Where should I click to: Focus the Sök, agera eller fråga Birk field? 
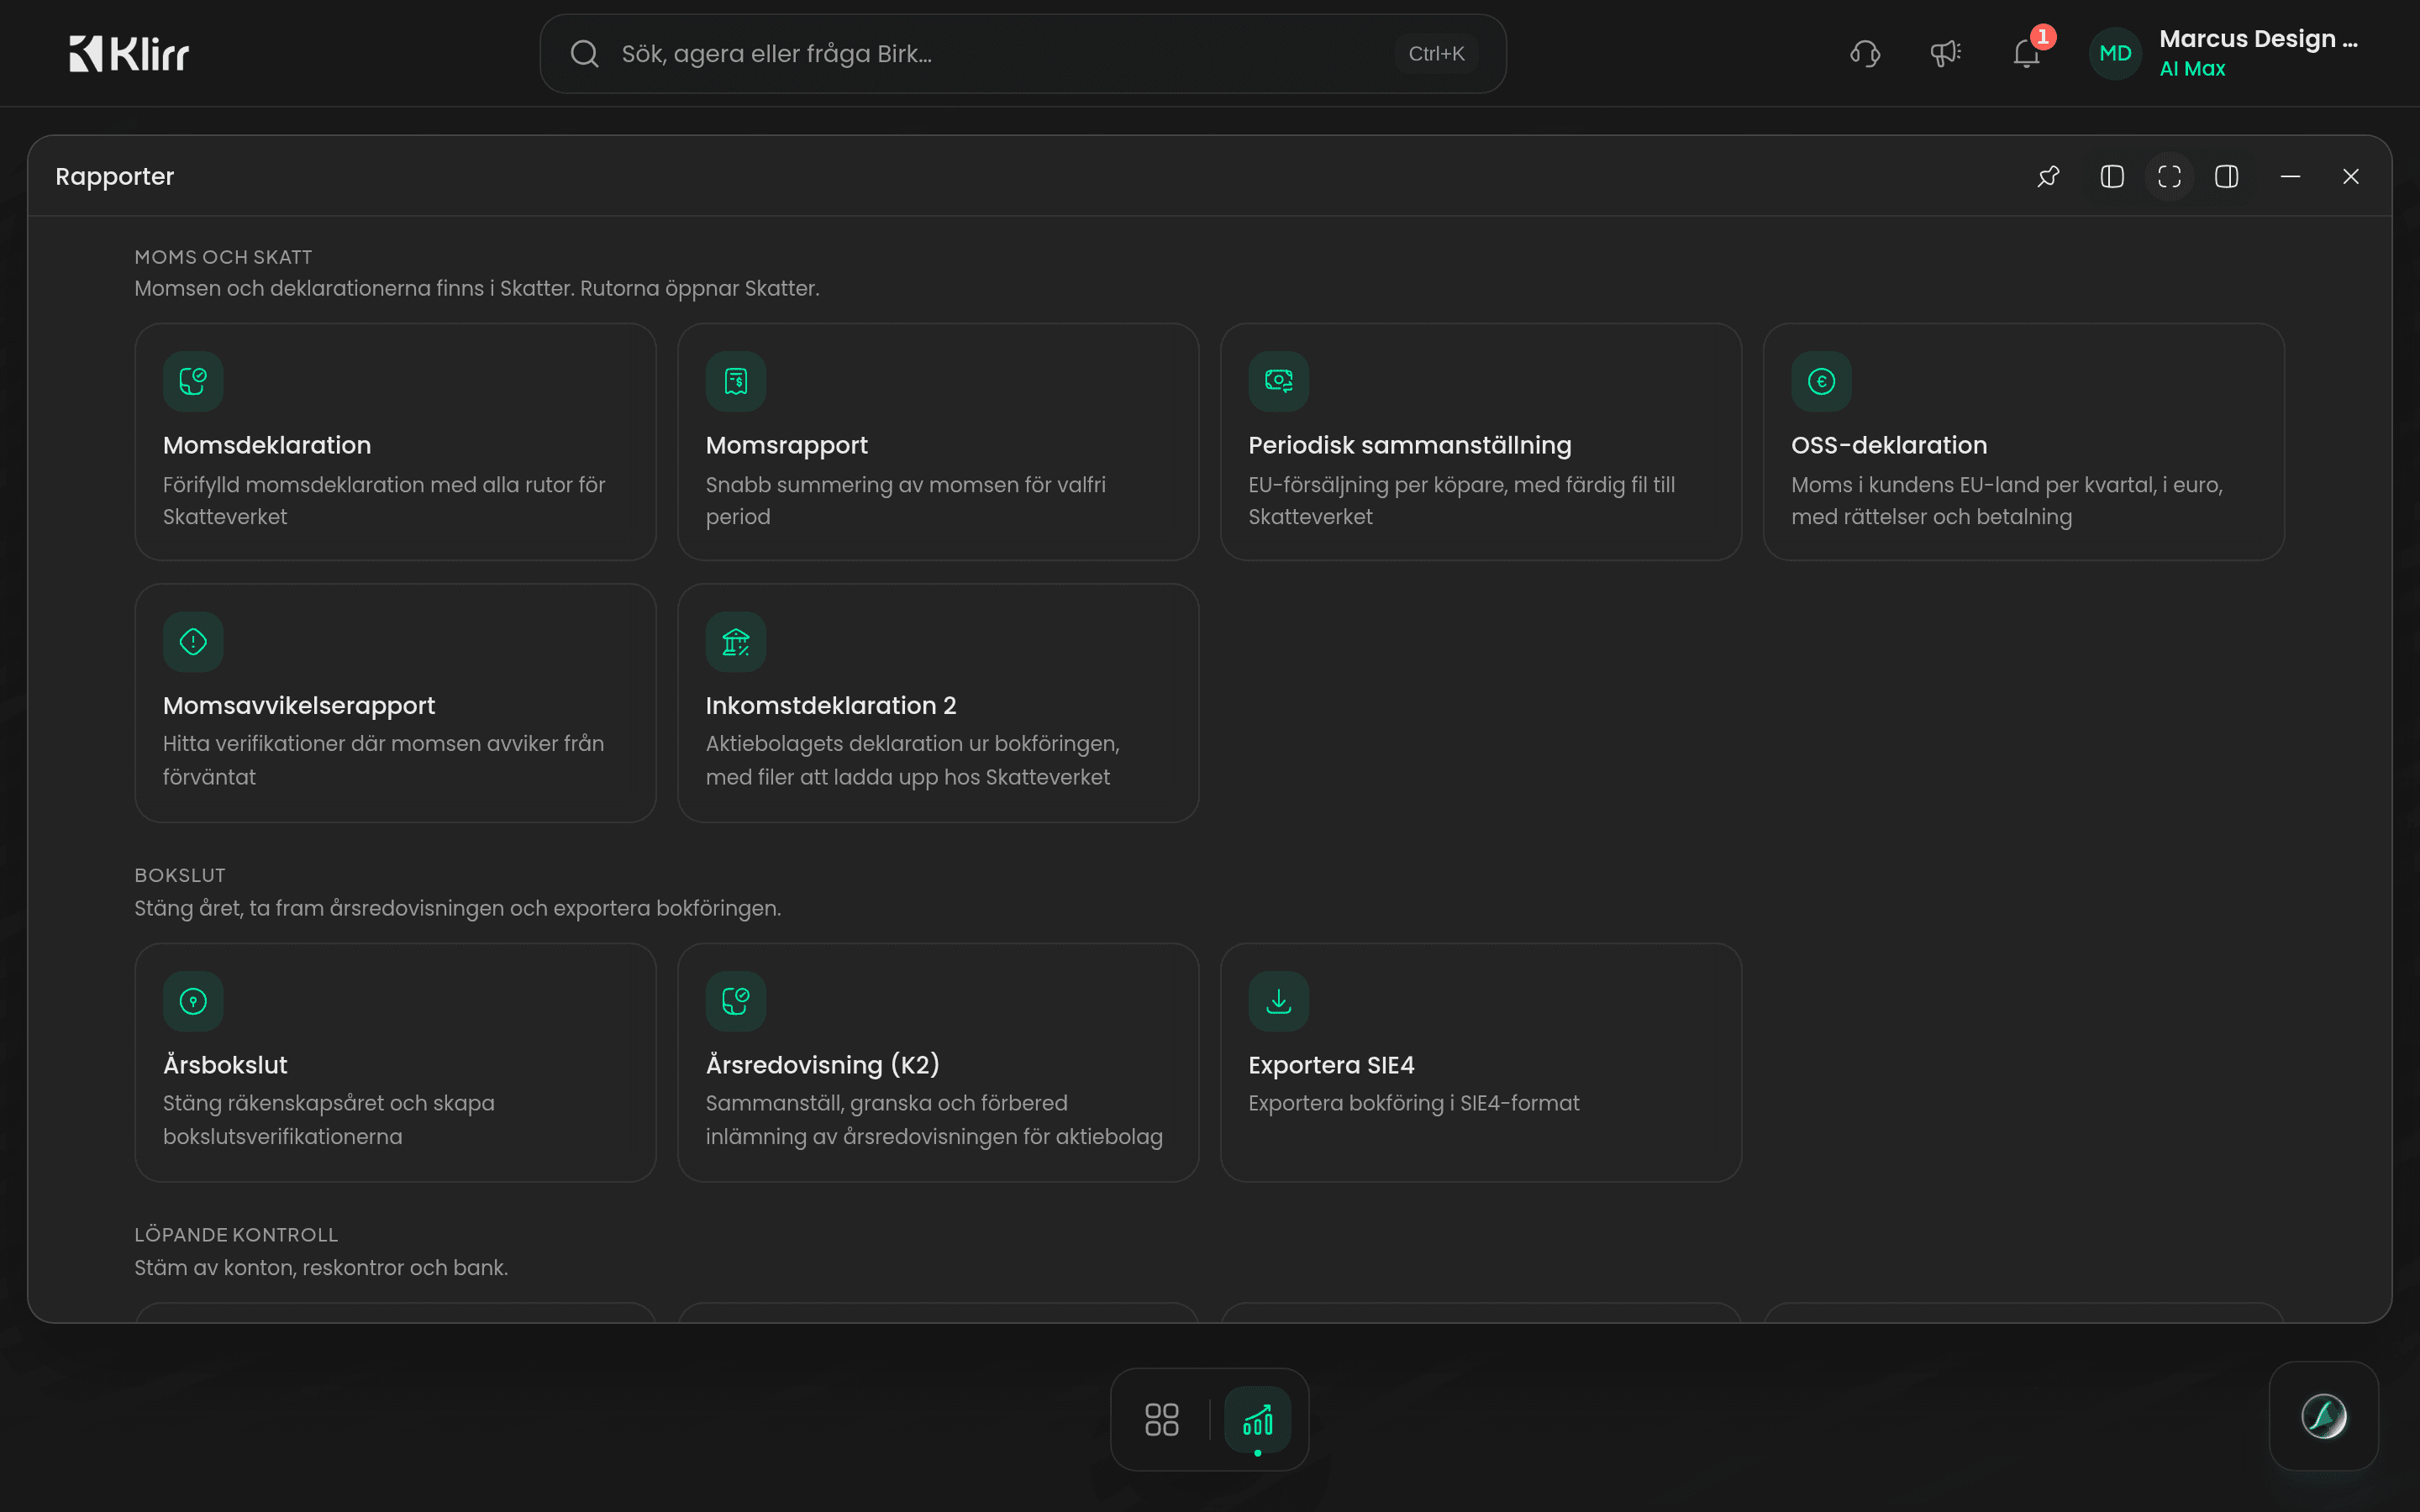[x=1023, y=54]
